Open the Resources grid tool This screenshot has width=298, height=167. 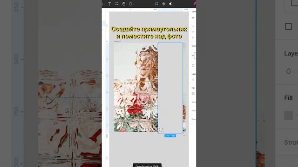coord(117,4)
